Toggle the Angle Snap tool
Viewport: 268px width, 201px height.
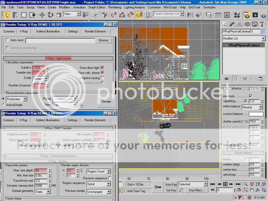(x=122, y=15)
